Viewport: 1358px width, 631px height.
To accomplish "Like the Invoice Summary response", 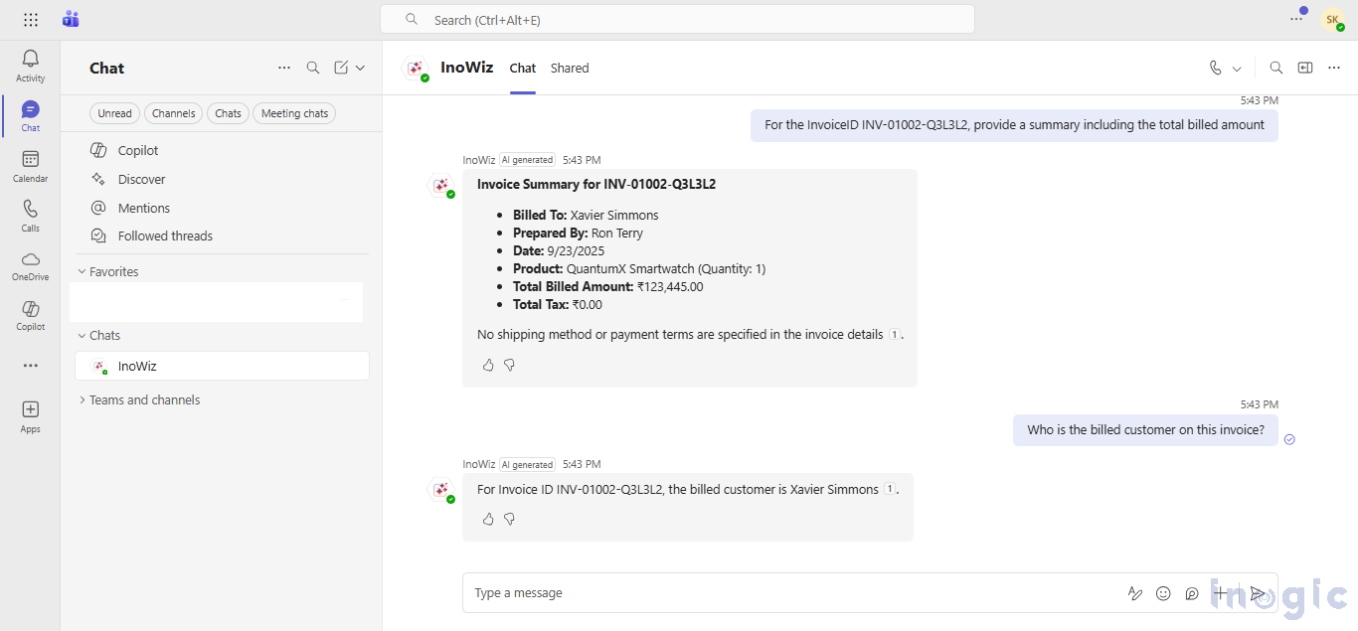I will [x=488, y=366].
